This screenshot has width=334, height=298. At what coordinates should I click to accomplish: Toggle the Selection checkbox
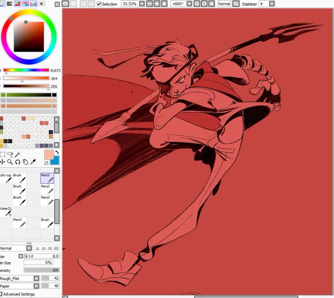point(99,4)
